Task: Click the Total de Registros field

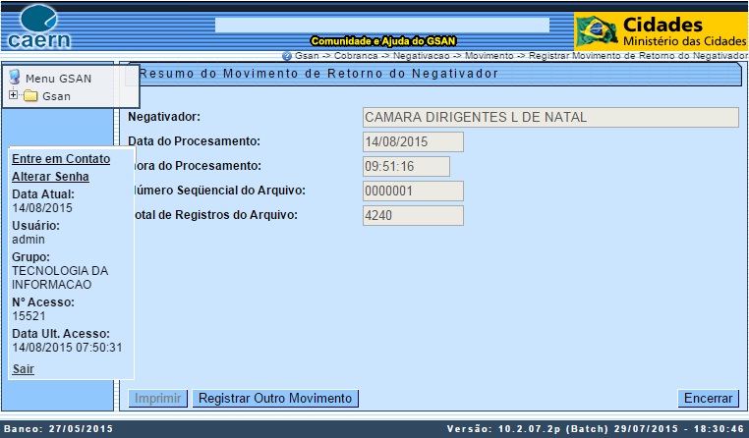Action: (x=413, y=216)
